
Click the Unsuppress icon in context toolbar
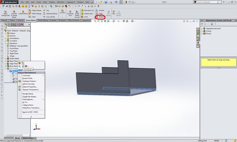coord(23,63)
